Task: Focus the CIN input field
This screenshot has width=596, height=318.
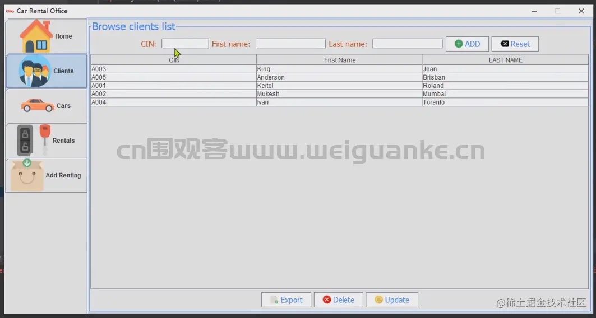Action: (185, 44)
